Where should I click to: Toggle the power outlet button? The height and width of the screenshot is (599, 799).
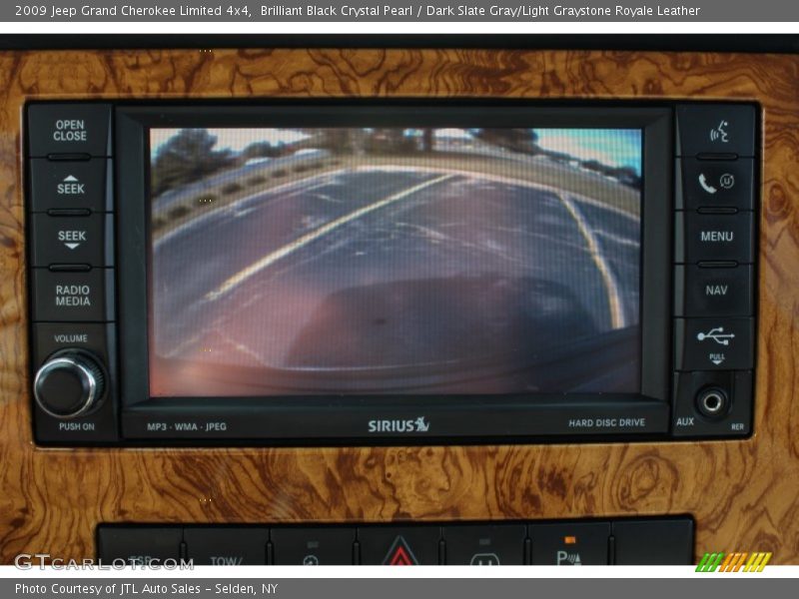pyautogui.click(x=484, y=546)
